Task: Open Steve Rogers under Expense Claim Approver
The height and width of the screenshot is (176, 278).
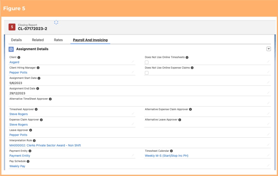Action: [x=18, y=124]
